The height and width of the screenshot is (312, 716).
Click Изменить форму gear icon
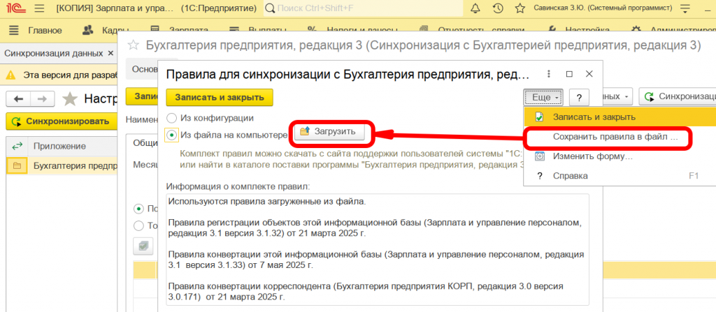point(539,156)
